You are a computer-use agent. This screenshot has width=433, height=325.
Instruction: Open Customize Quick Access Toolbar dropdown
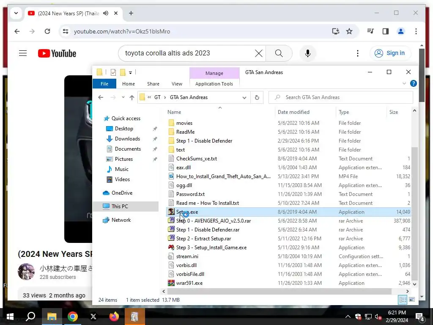click(130, 73)
